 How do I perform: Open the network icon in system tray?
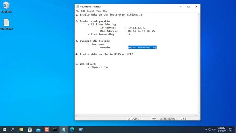210,130
